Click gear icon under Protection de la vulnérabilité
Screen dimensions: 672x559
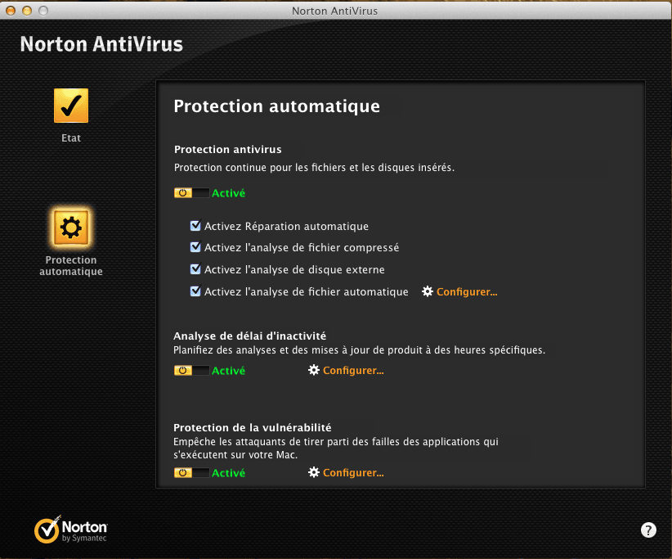tap(313, 472)
